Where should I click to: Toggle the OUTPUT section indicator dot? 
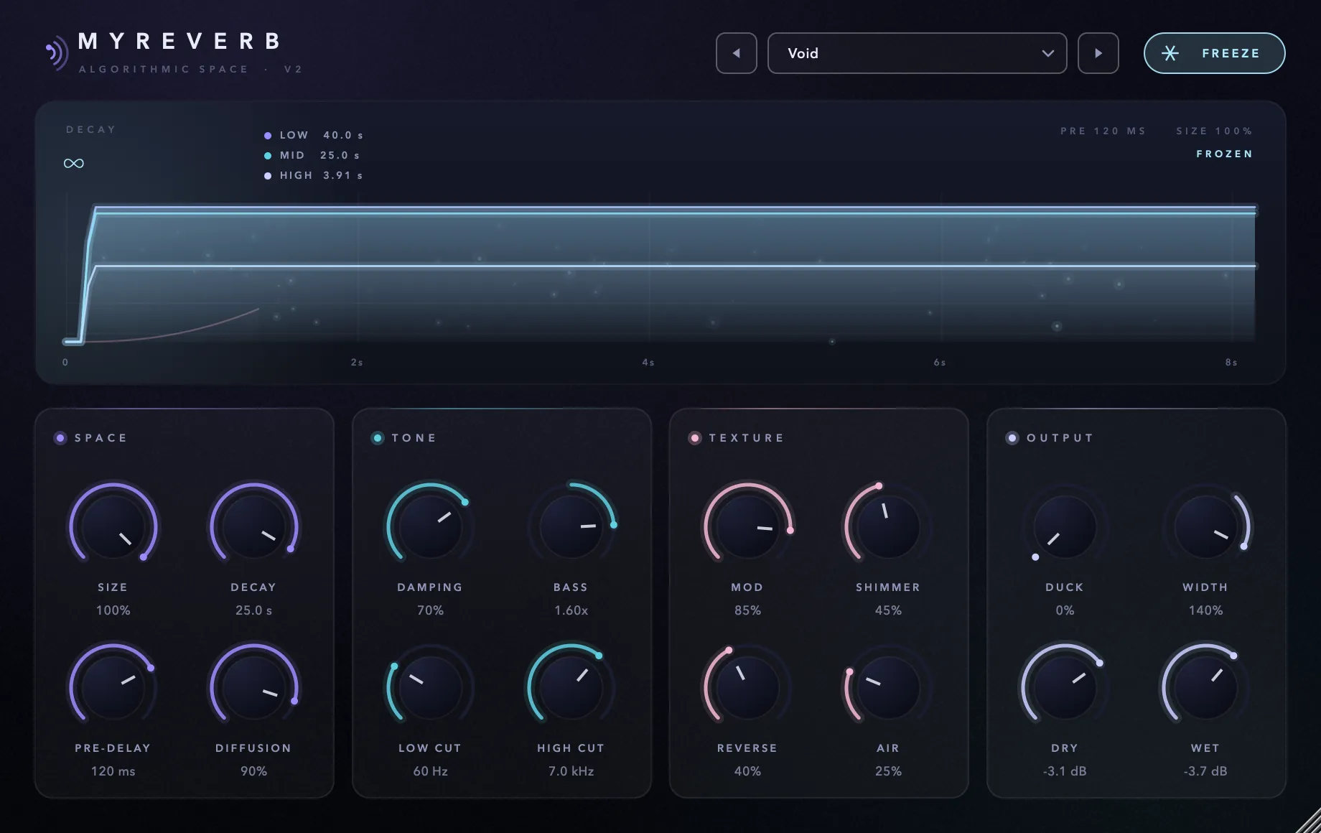click(x=1012, y=438)
